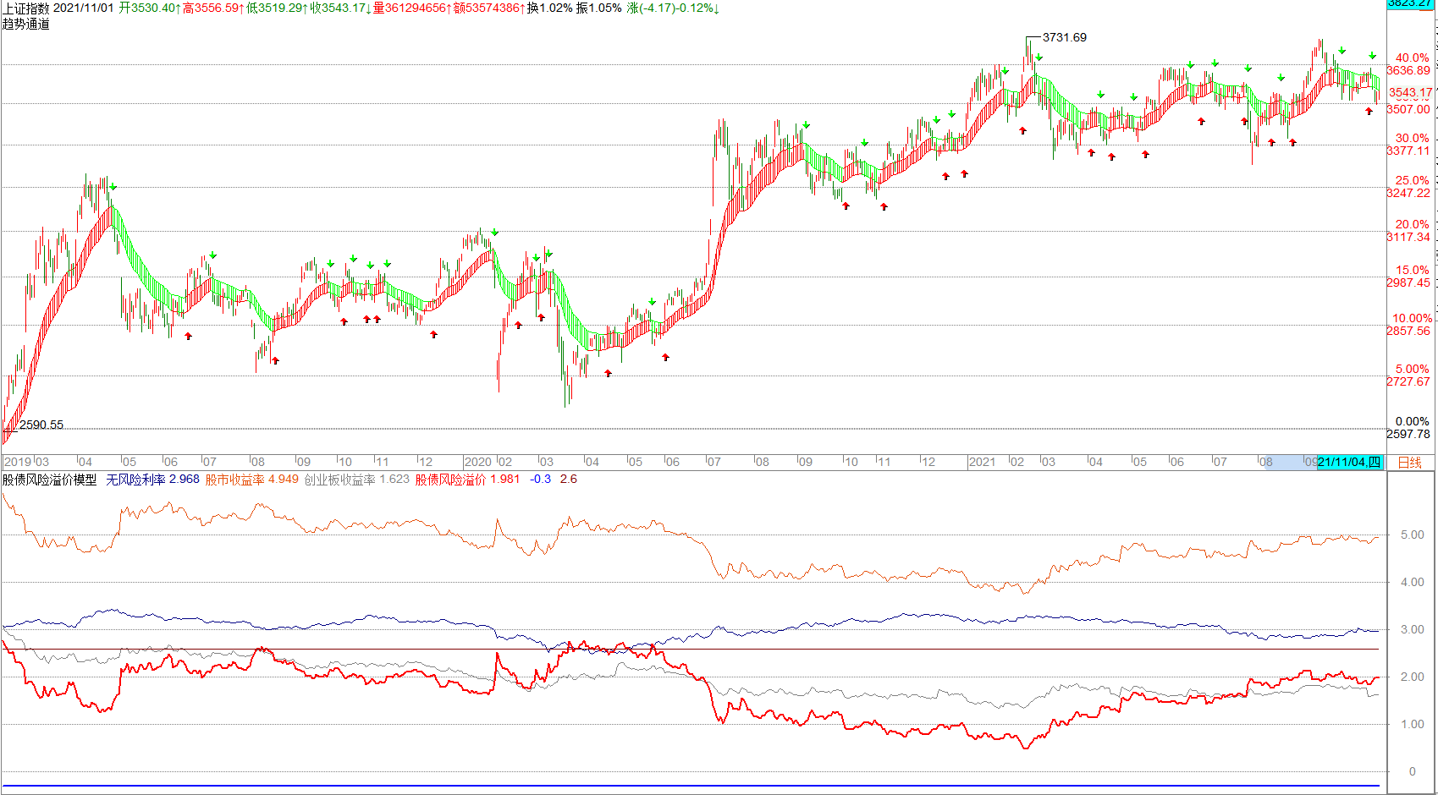Click the 股债风险溢价 1.981 legend
This screenshot has width=1438, height=795.
pyautogui.click(x=467, y=480)
